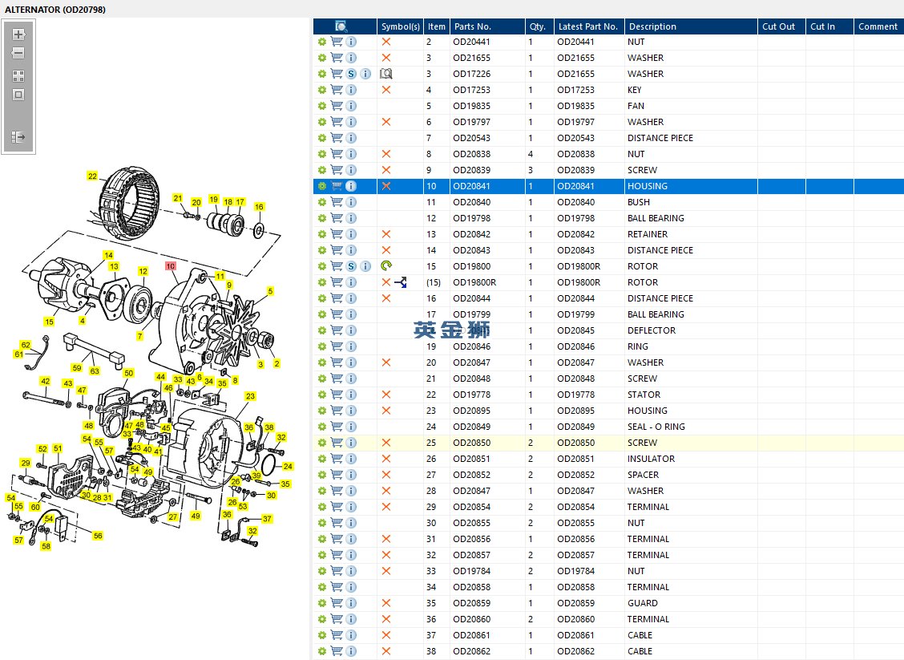Viewport: 904px width, 660px height.
Task: Sort by the Parts No. column header
Action: (487, 26)
